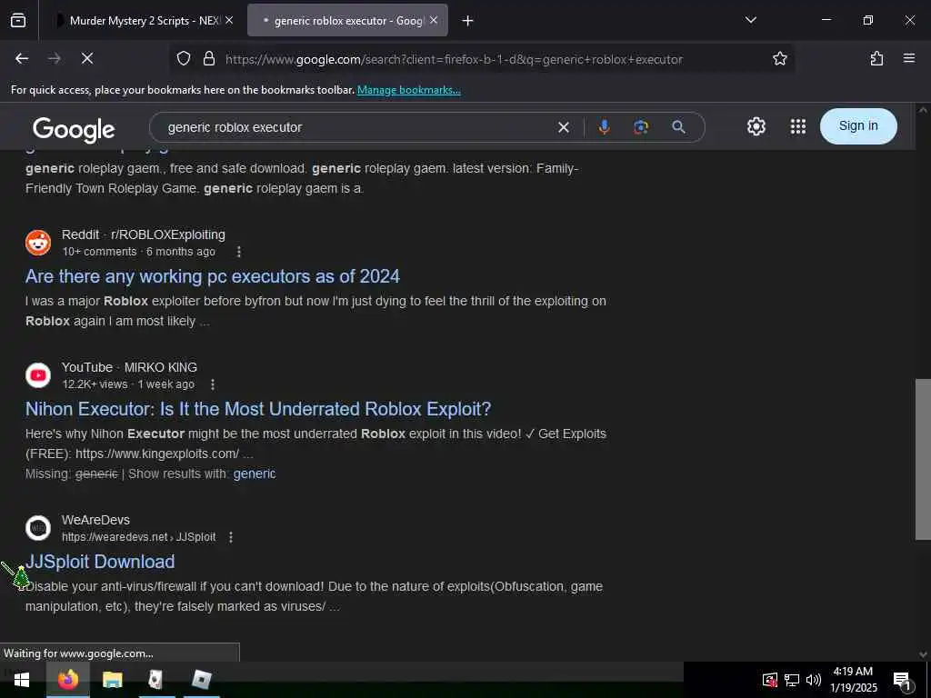Screen dimensions: 931x698
Task: Open security warning tray icon
Action: [x=769, y=680]
